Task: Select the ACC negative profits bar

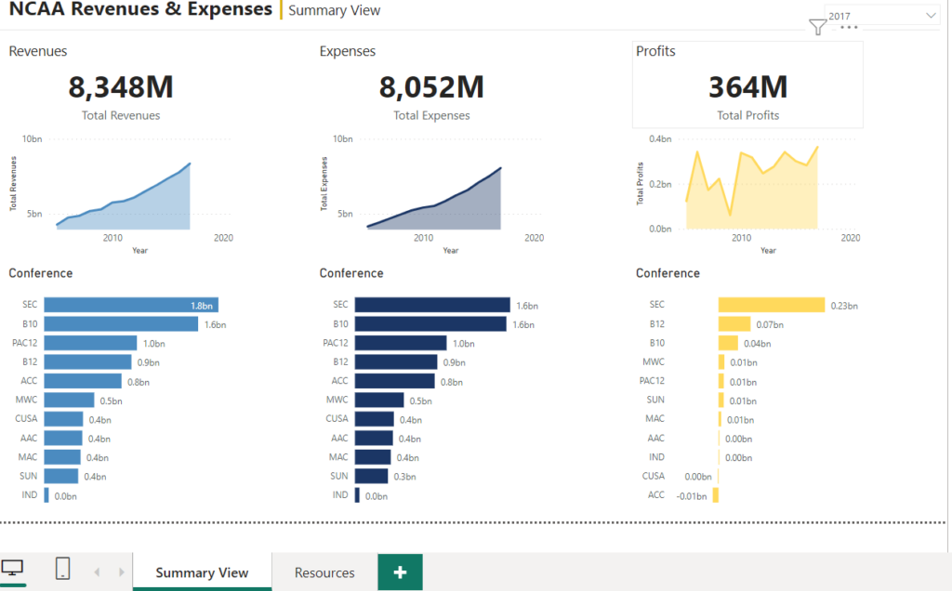Action: click(x=716, y=495)
